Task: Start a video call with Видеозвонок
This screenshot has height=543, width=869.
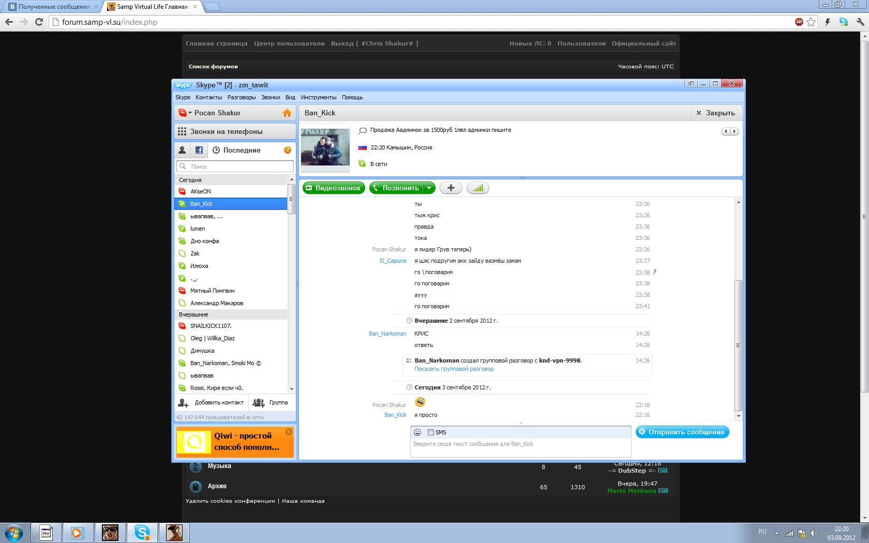Action: tap(334, 188)
